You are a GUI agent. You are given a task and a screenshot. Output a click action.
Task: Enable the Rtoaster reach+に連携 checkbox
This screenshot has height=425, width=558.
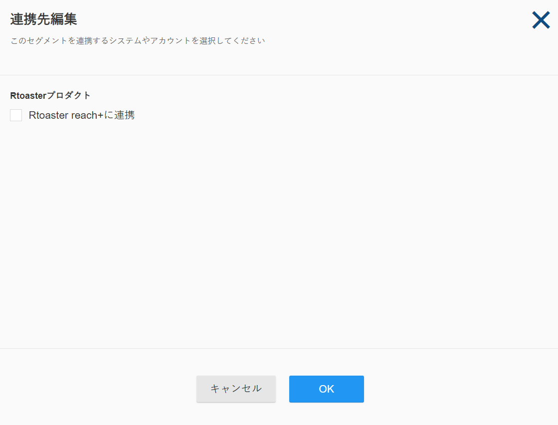click(x=16, y=115)
